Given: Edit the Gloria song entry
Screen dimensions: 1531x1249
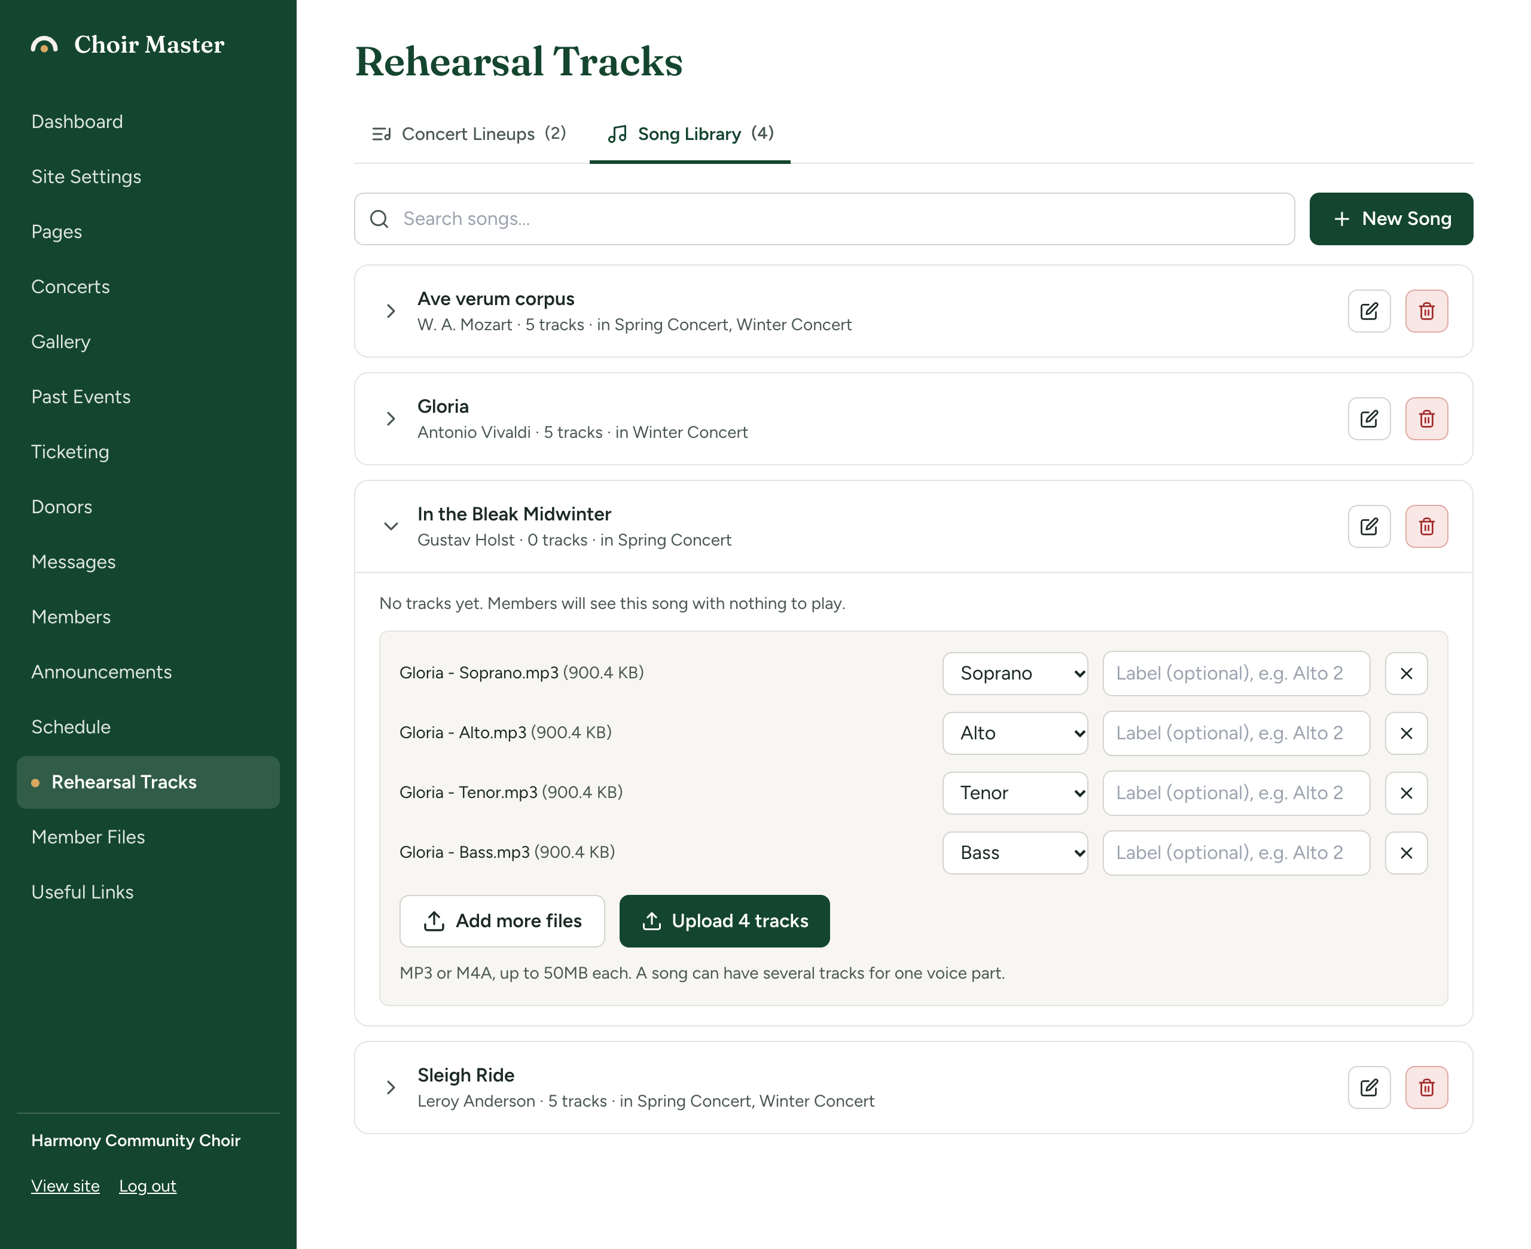Looking at the screenshot, I should tap(1368, 419).
